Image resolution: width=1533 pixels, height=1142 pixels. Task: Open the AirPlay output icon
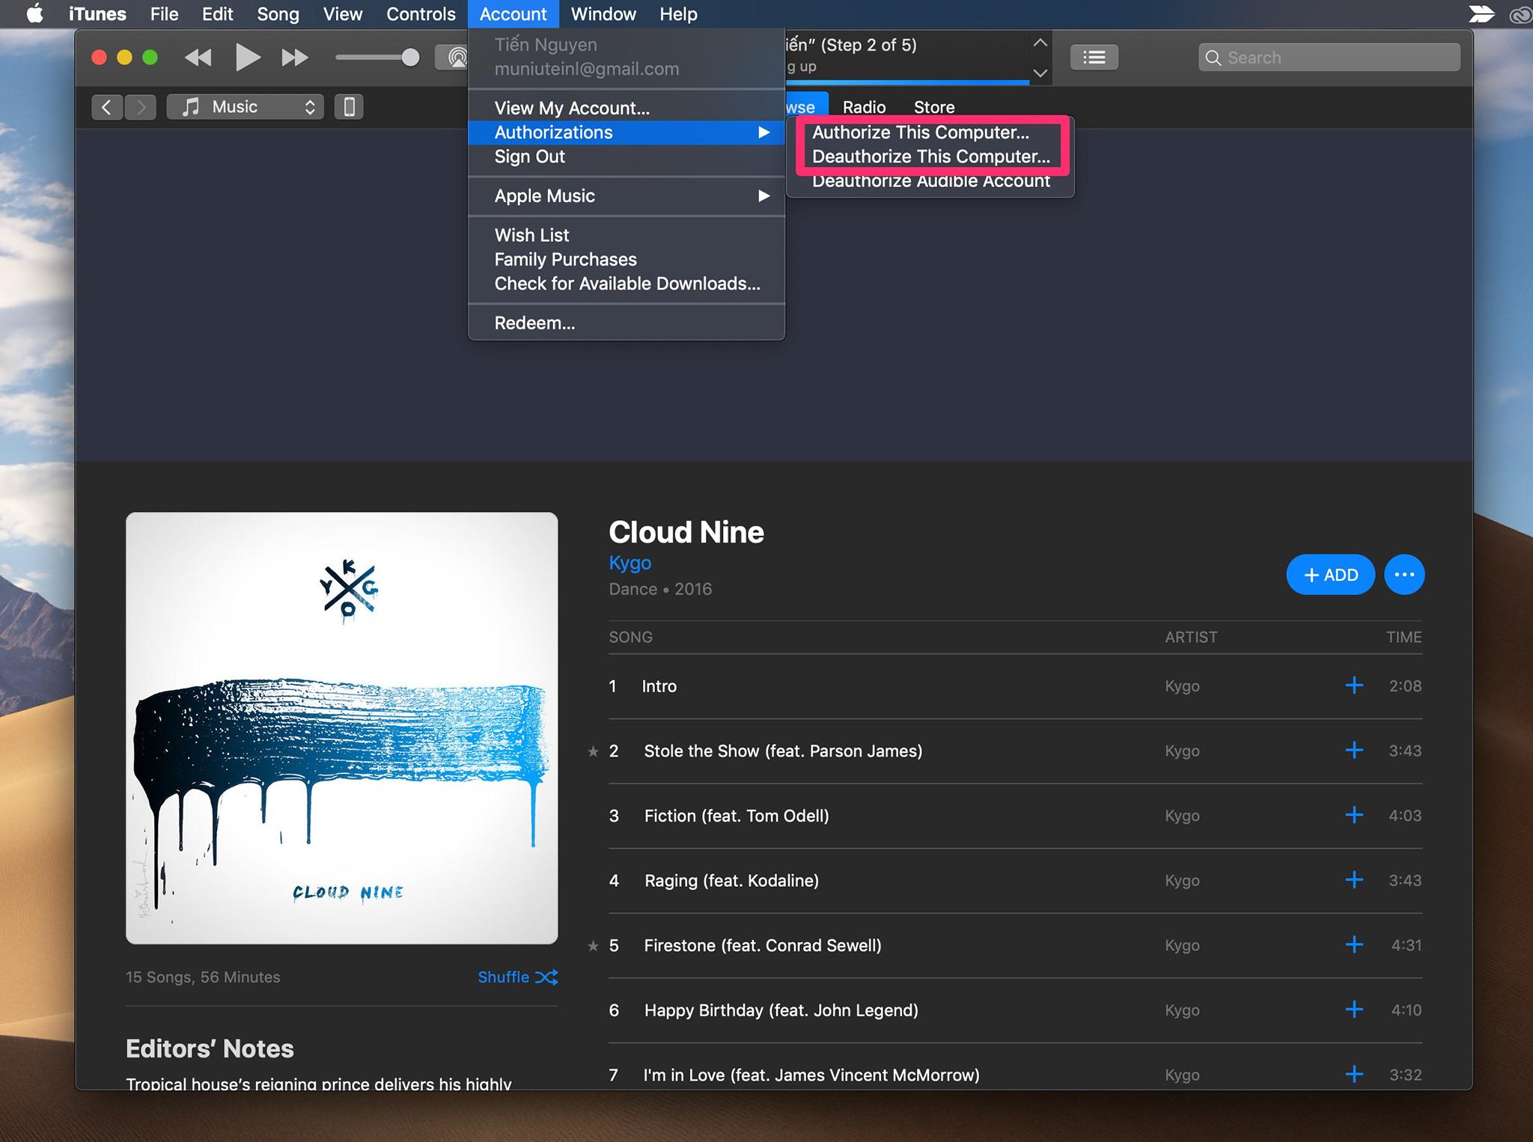coord(452,58)
